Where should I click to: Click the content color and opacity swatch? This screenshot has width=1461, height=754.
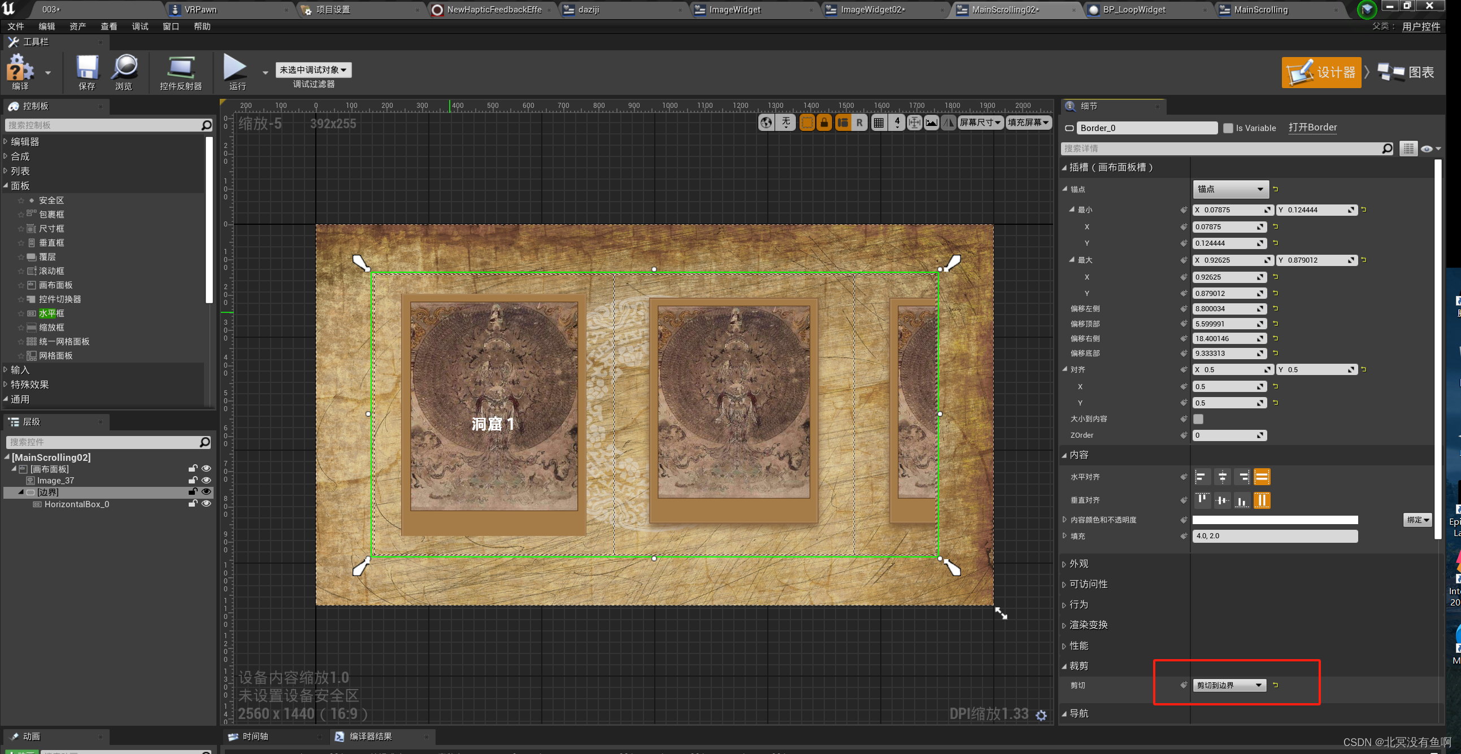pyautogui.click(x=1275, y=520)
